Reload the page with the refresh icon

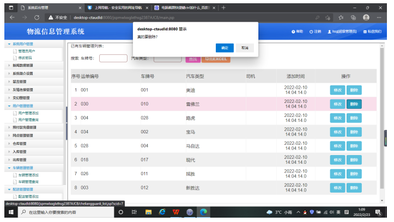pyautogui.click(x=37, y=17)
